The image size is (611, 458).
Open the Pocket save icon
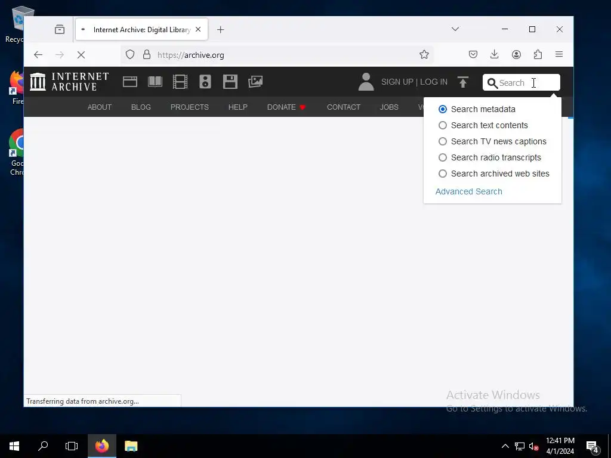pos(473,54)
